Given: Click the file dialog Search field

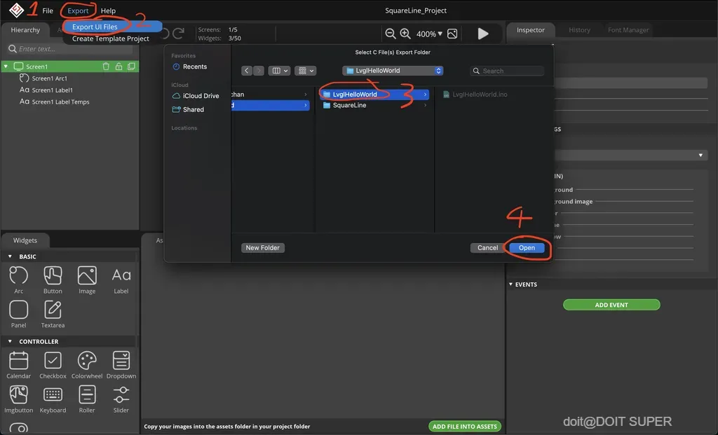Looking at the screenshot, I should 507,71.
